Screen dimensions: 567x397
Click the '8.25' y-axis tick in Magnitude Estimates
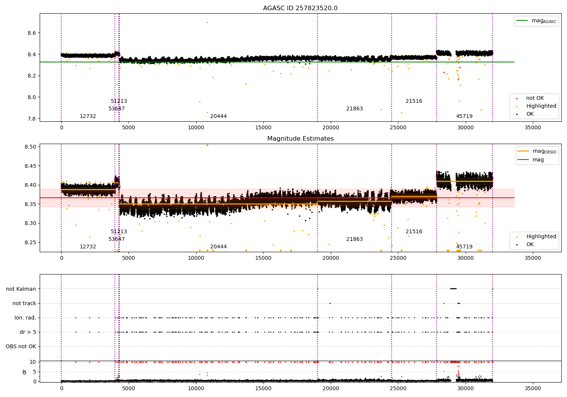(30, 242)
